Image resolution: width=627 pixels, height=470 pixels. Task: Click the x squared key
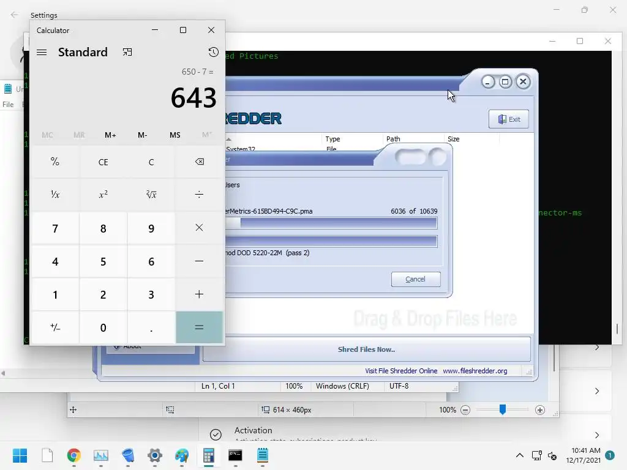point(103,195)
